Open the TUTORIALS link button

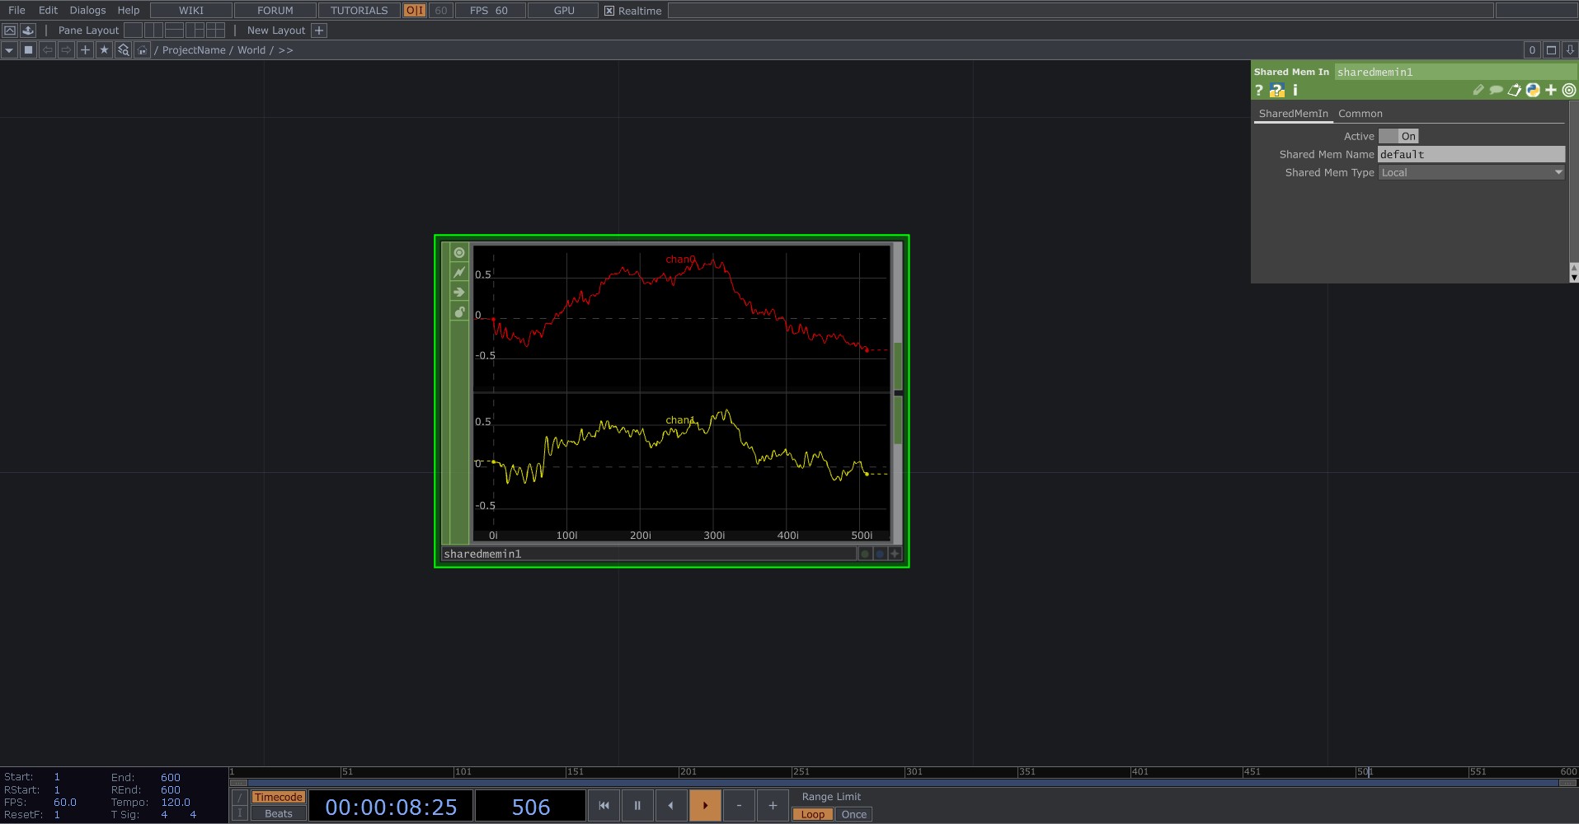pos(359,11)
